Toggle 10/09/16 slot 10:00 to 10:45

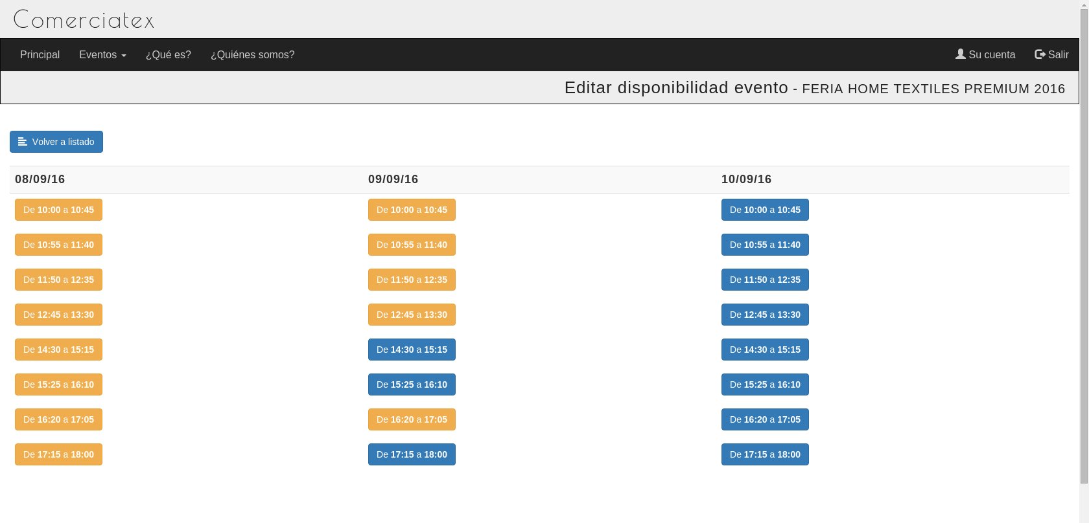[x=765, y=210]
